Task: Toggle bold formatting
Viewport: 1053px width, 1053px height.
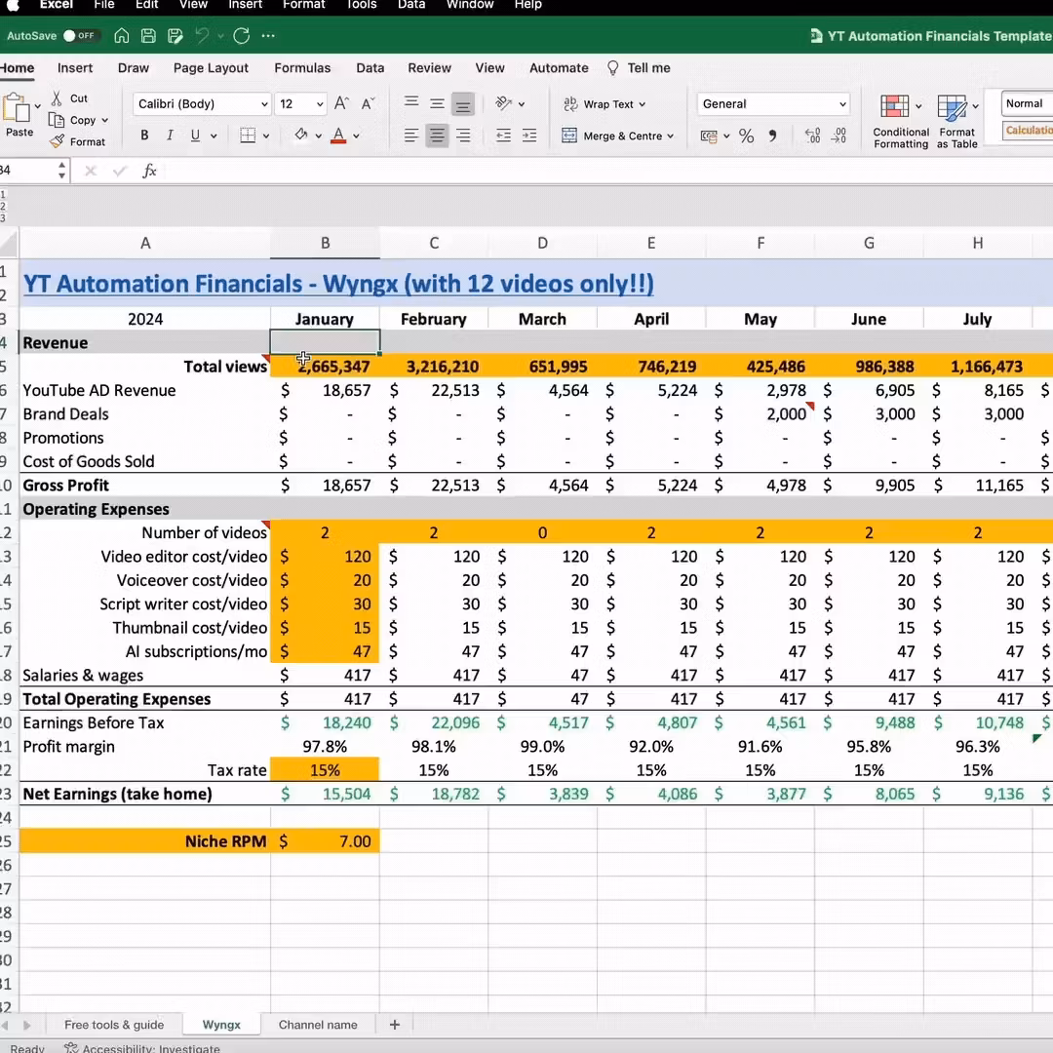Action: point(144,136)
